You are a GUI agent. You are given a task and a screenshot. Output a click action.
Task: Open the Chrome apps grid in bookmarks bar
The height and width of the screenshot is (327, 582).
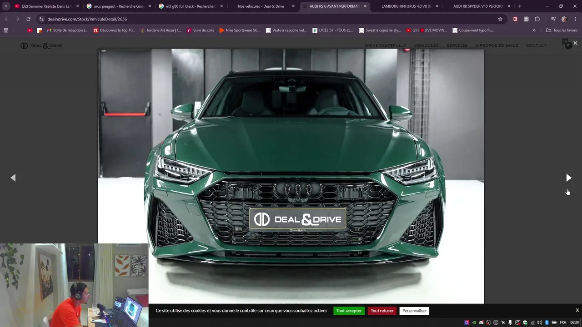point(6,30)
